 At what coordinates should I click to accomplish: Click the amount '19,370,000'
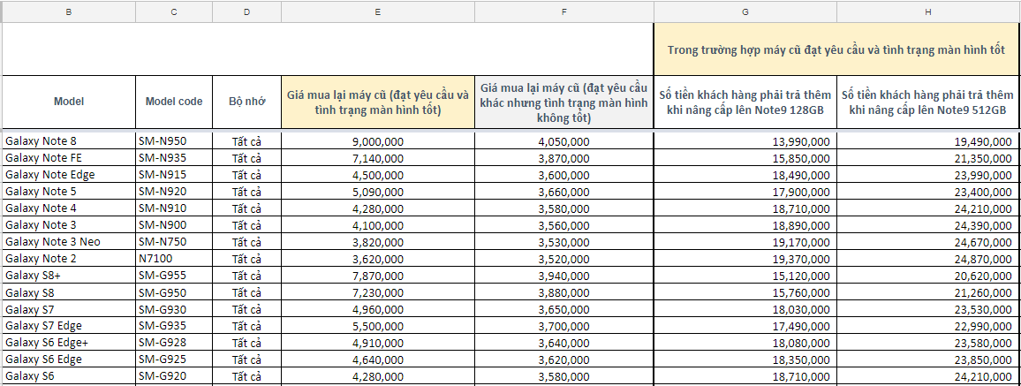point(745,259)
